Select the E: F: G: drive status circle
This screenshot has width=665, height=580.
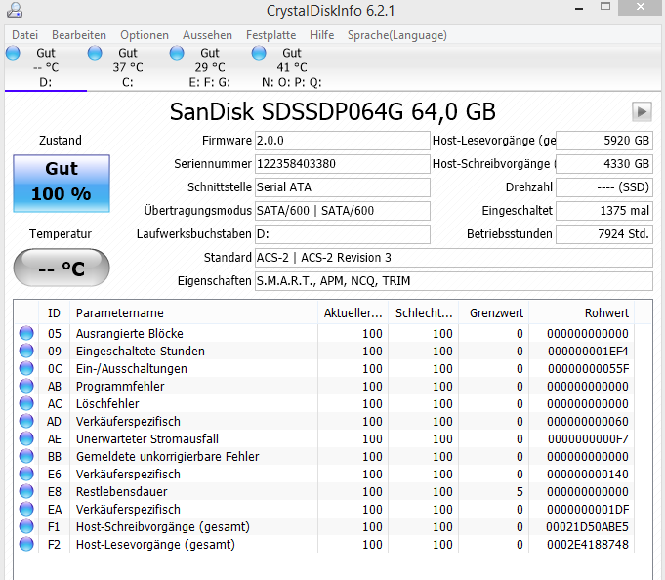click(177, 53)
